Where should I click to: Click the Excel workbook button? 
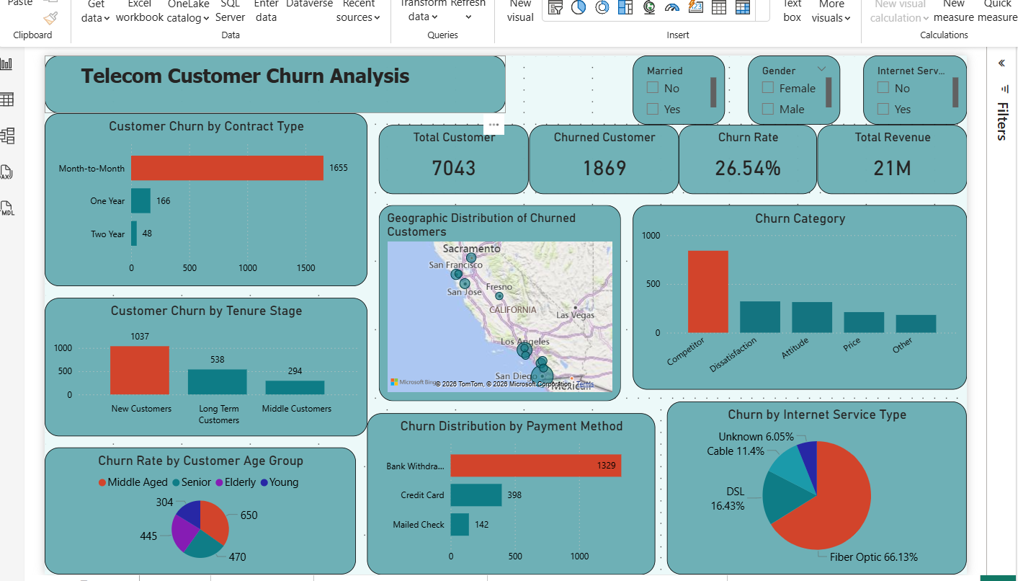pos(140,10)
